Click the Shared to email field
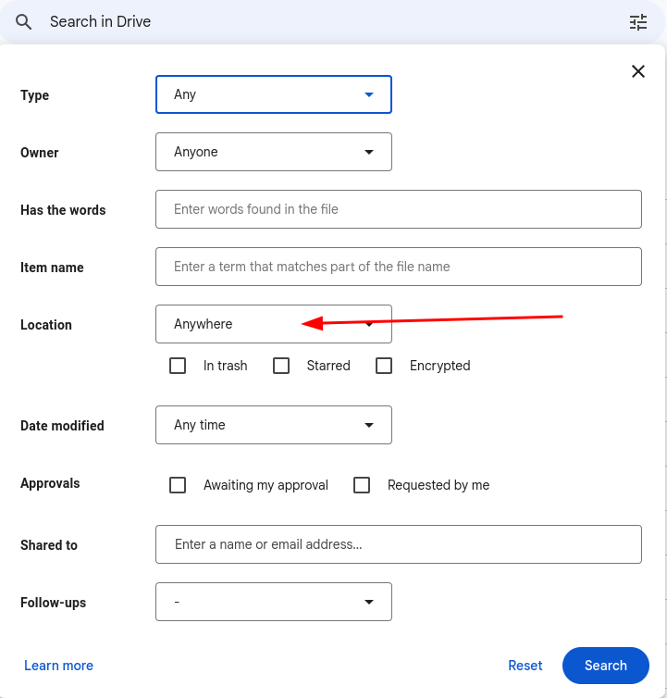 tap(399, 544)
